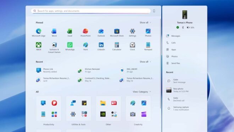Open Sticky Notes icon in Utilities group
Screen dimensions: 234x132
[84, 103]
